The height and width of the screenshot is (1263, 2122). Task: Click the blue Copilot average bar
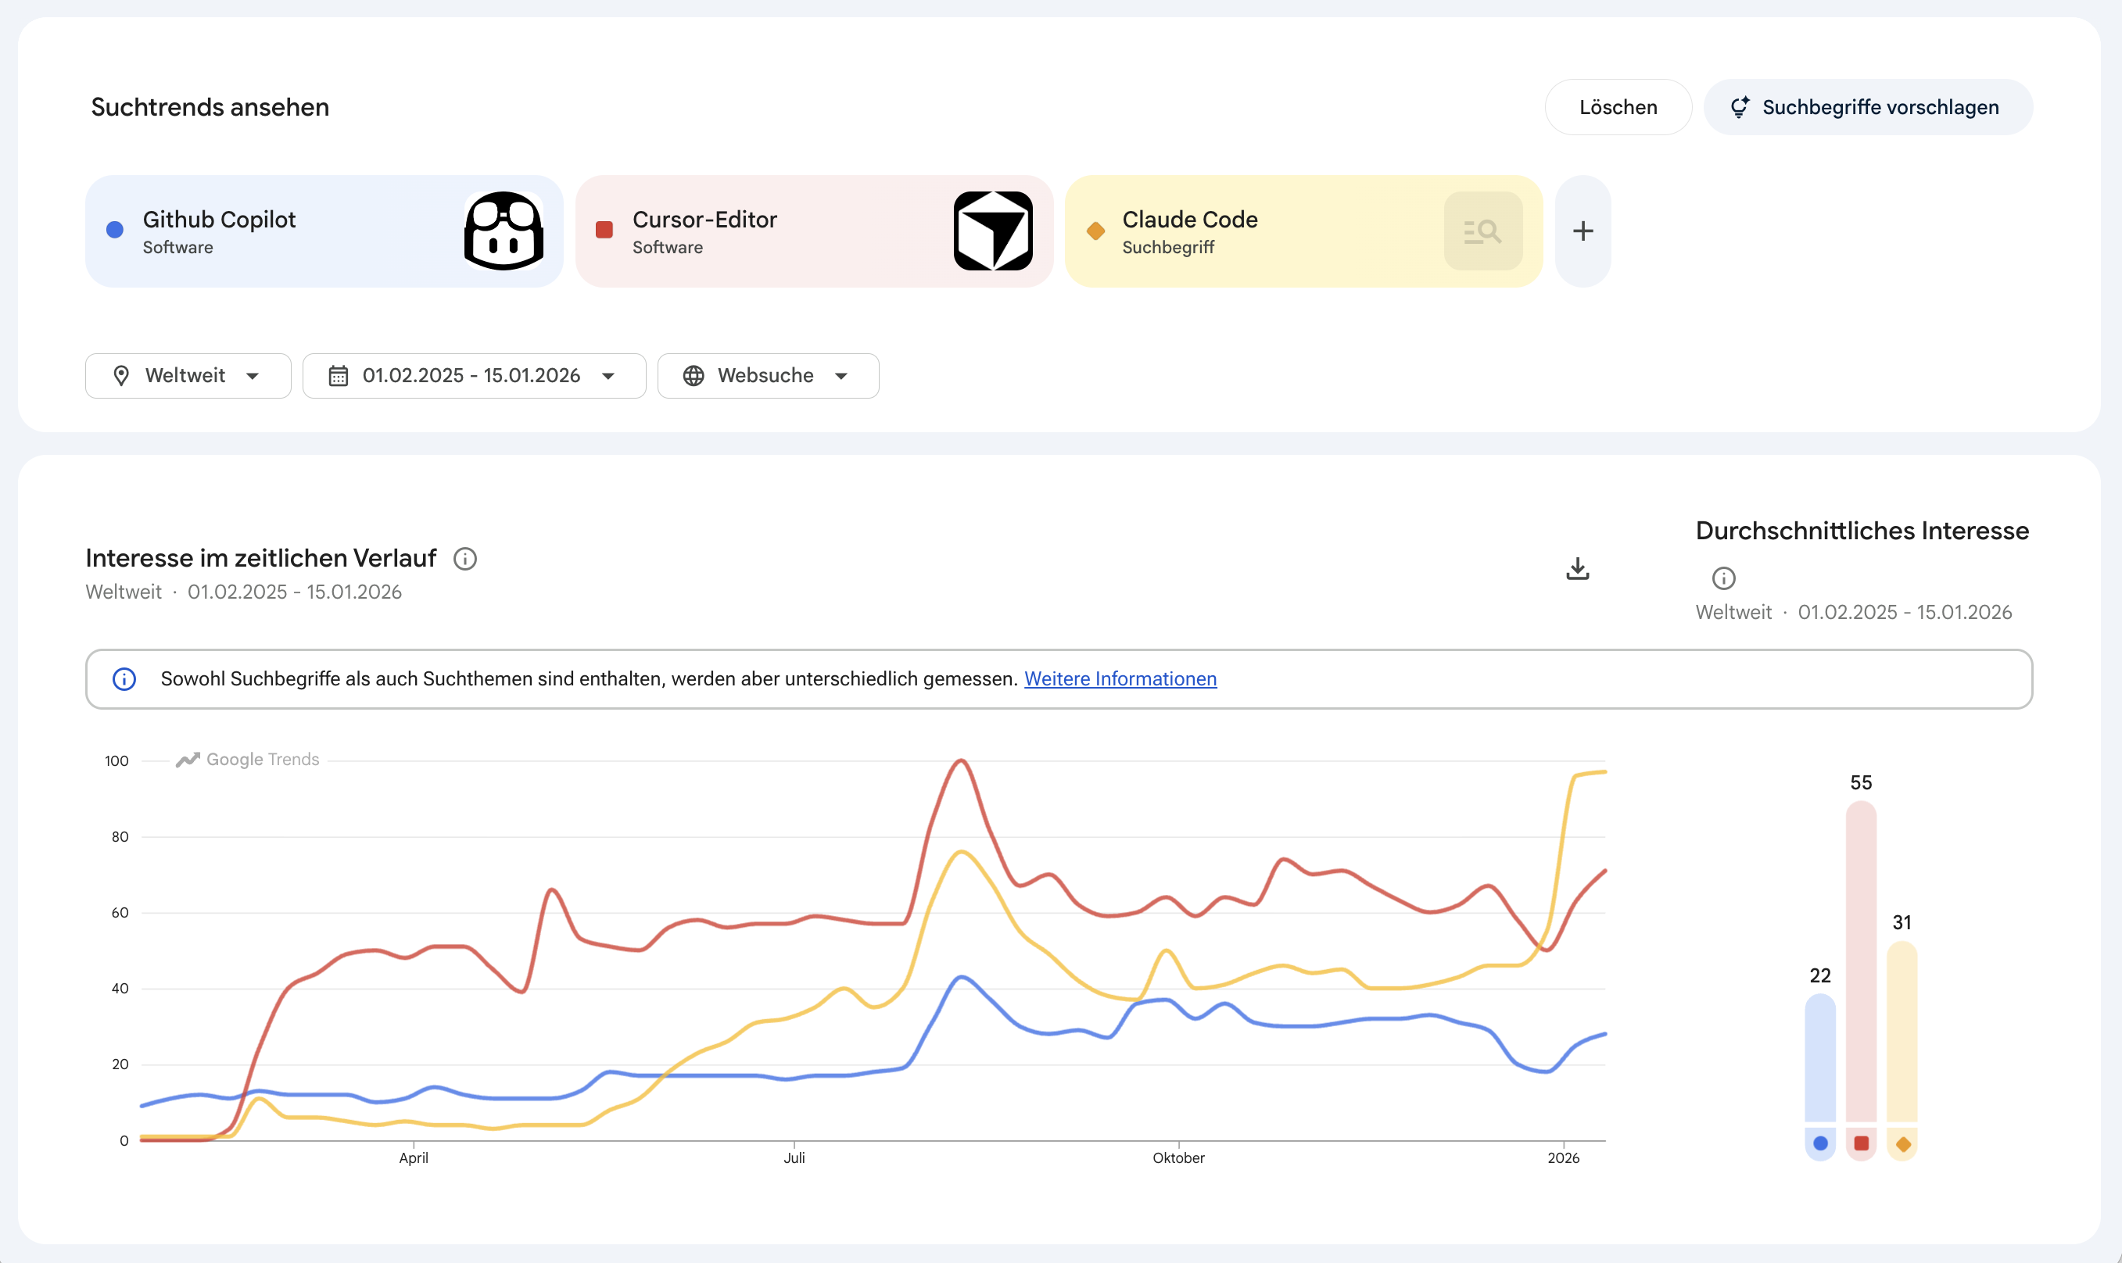point(1819,1058)
